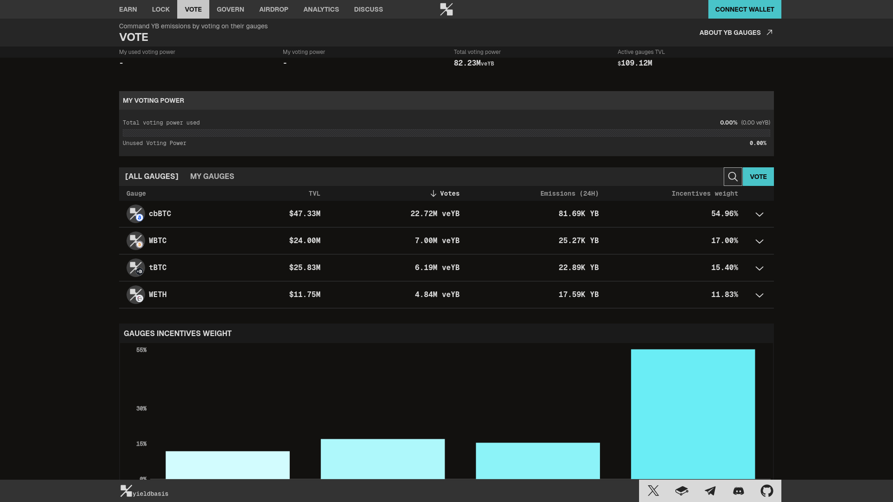
Task: Sort by Emissions (24H) column header
Action: pos(569,193)
